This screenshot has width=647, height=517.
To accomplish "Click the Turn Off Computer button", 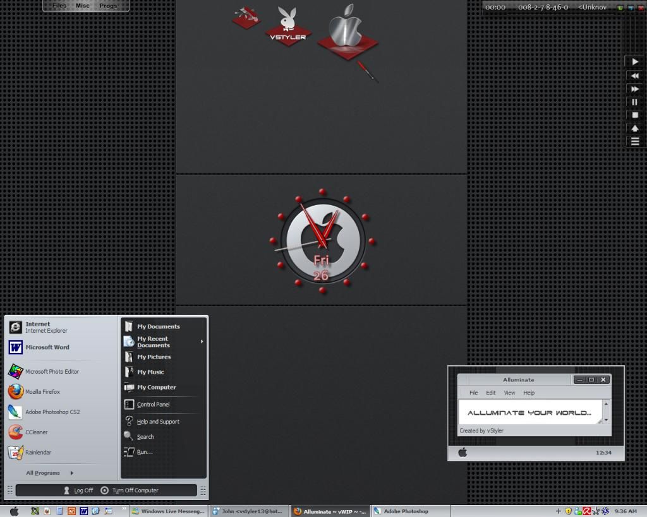I will click(130, 490).
